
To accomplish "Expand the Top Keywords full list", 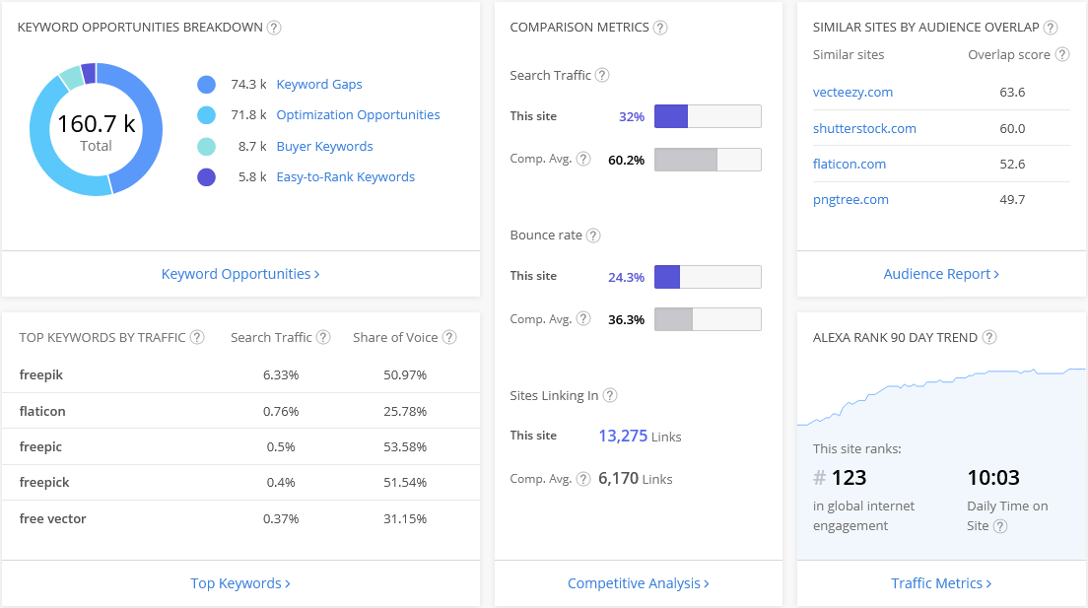I will [240, 583].
